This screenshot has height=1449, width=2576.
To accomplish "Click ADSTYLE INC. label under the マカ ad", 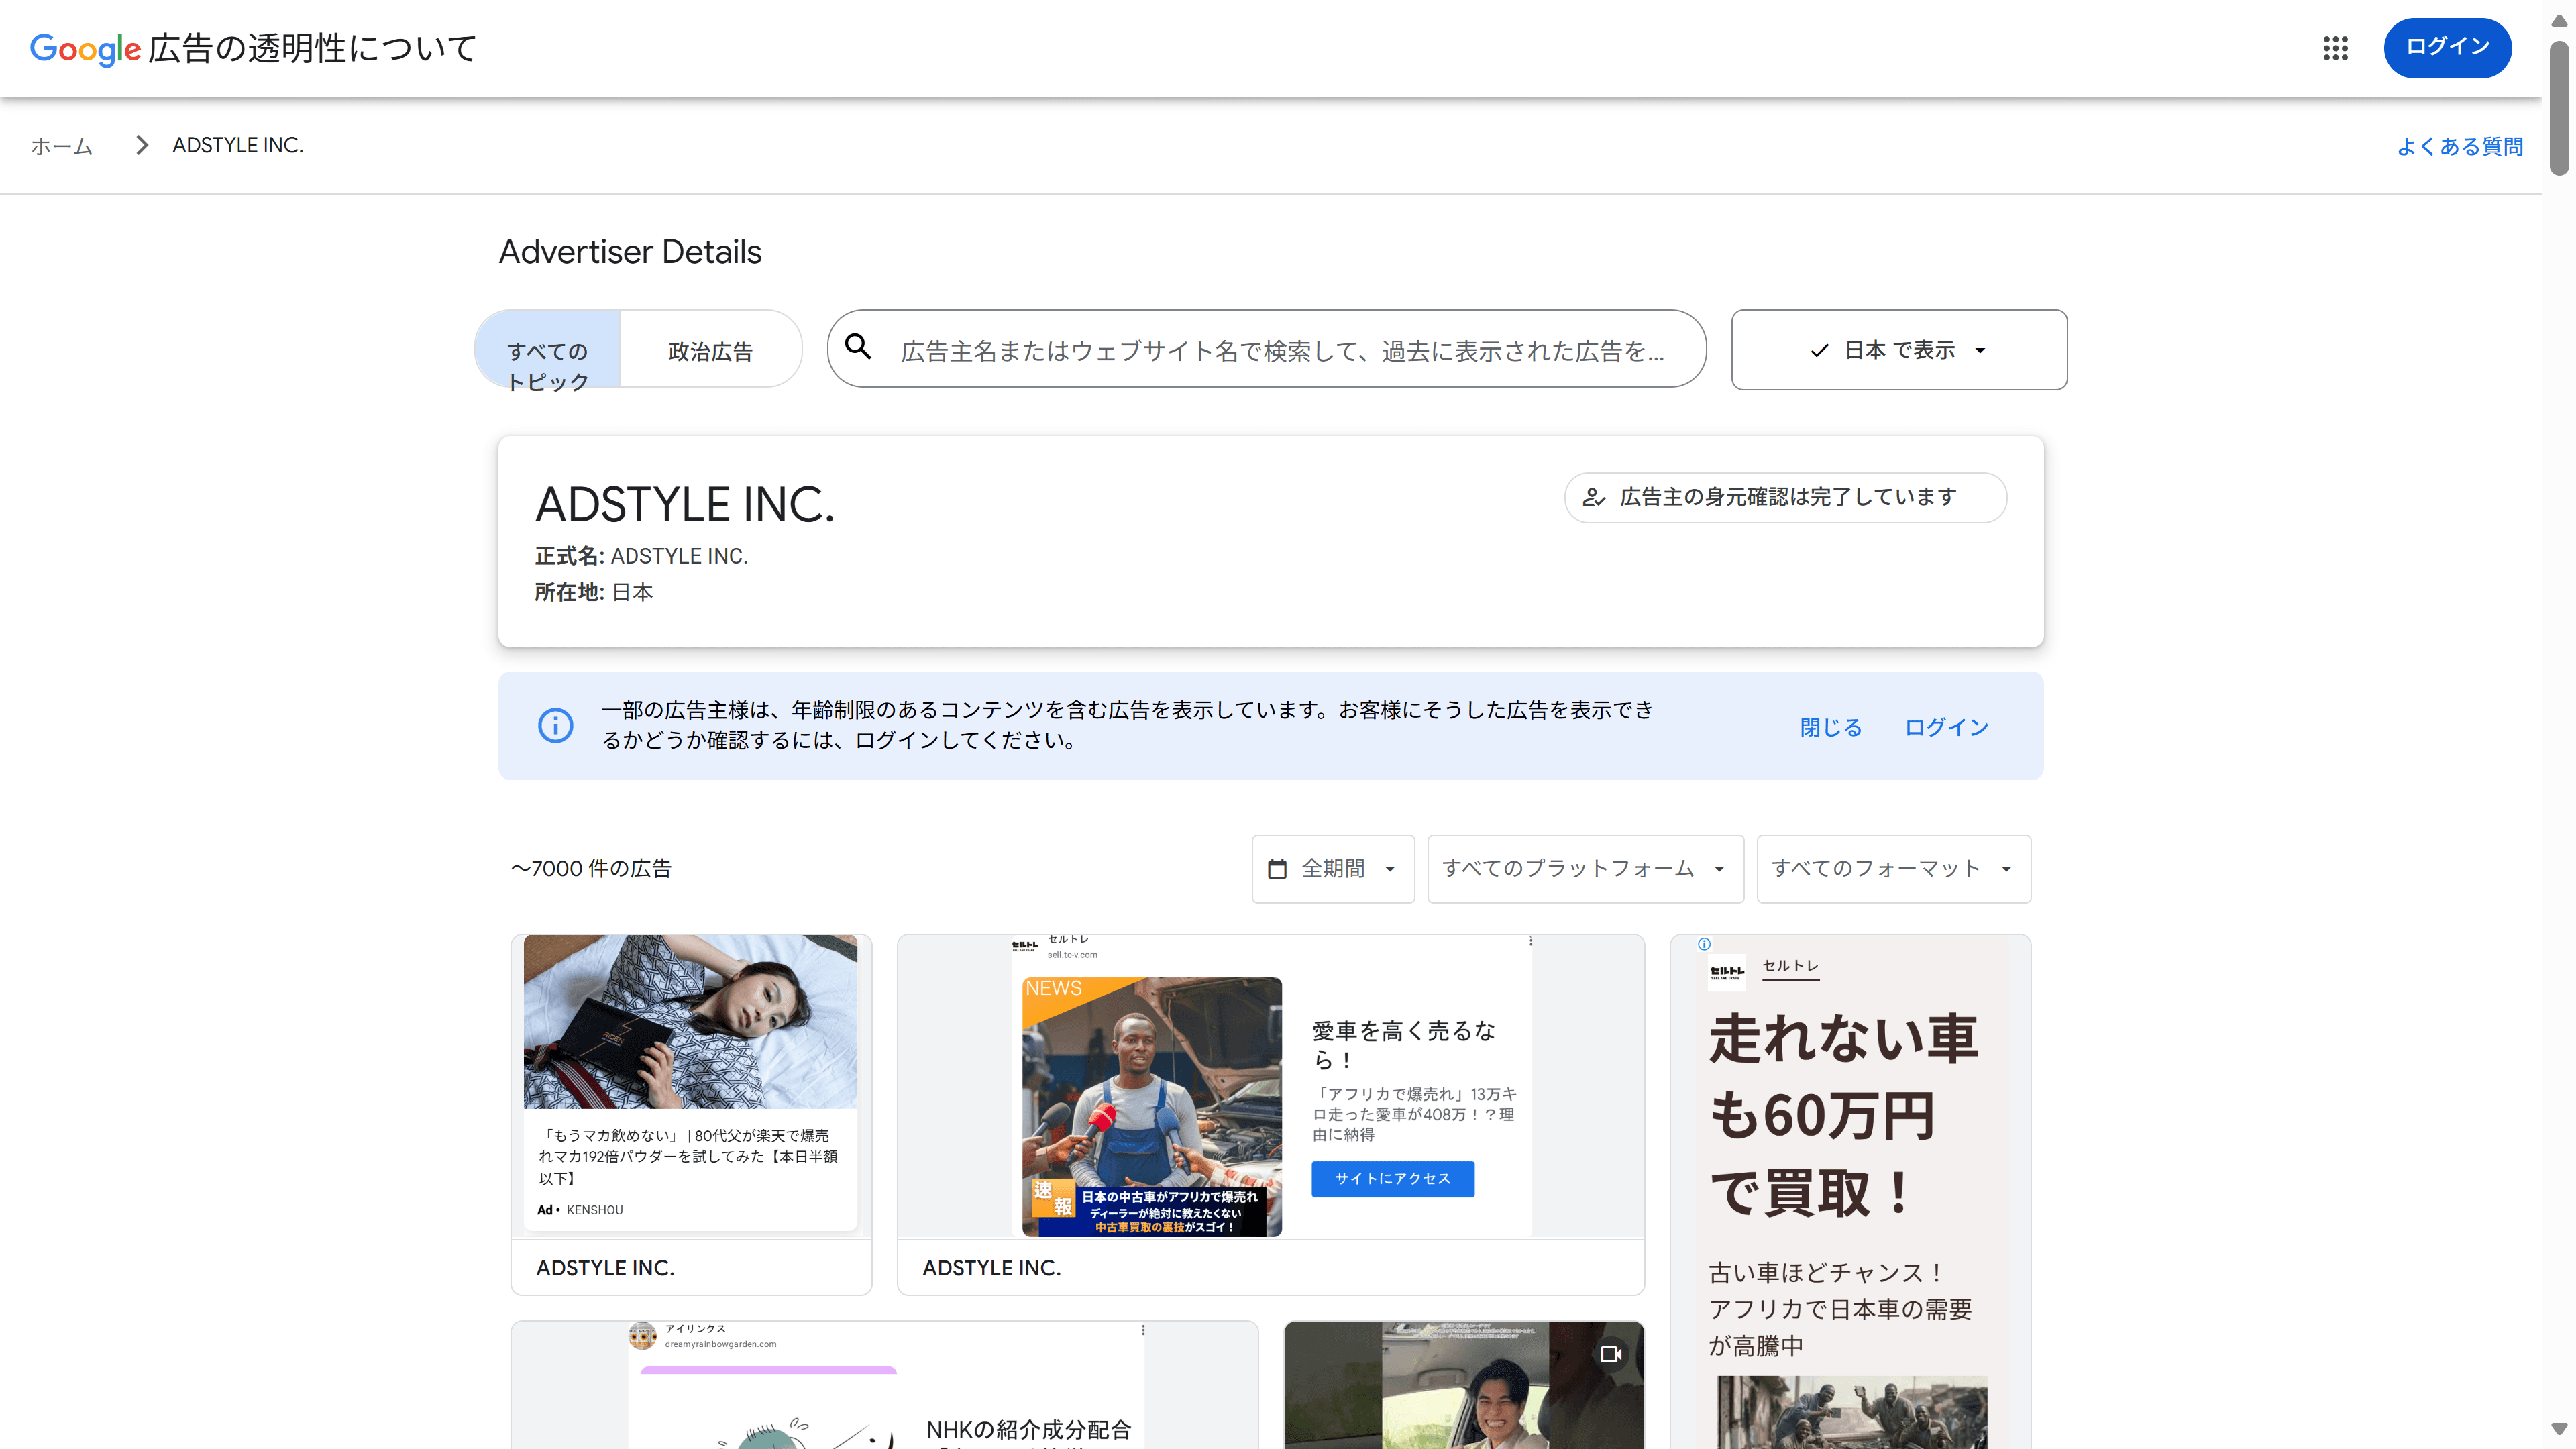I will coord(605,1268).
